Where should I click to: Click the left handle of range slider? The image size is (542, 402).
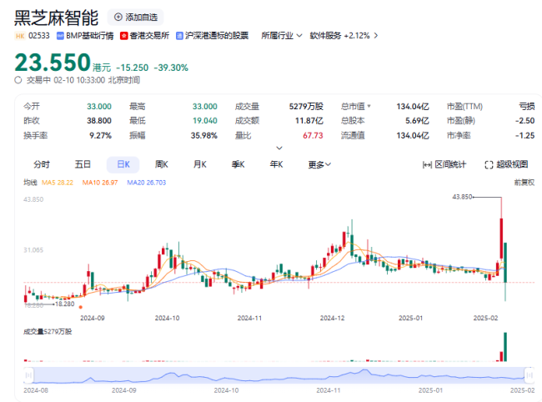click(28, 375)
